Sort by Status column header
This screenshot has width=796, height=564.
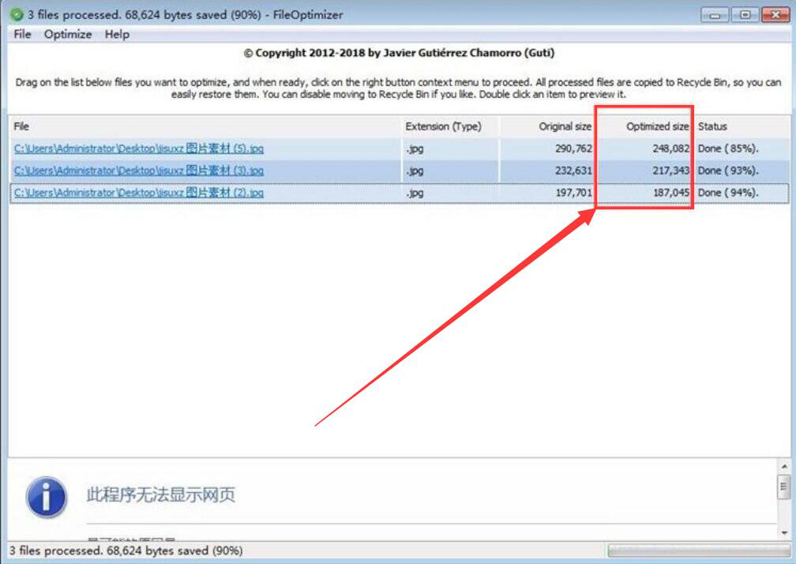click(742, 126)
